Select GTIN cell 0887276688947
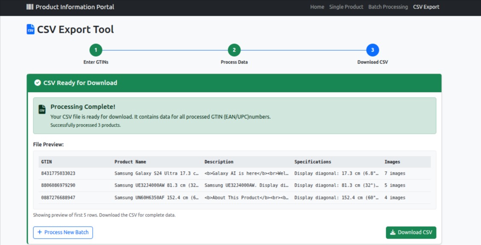 pyautogui.click(x=58, y=198)
